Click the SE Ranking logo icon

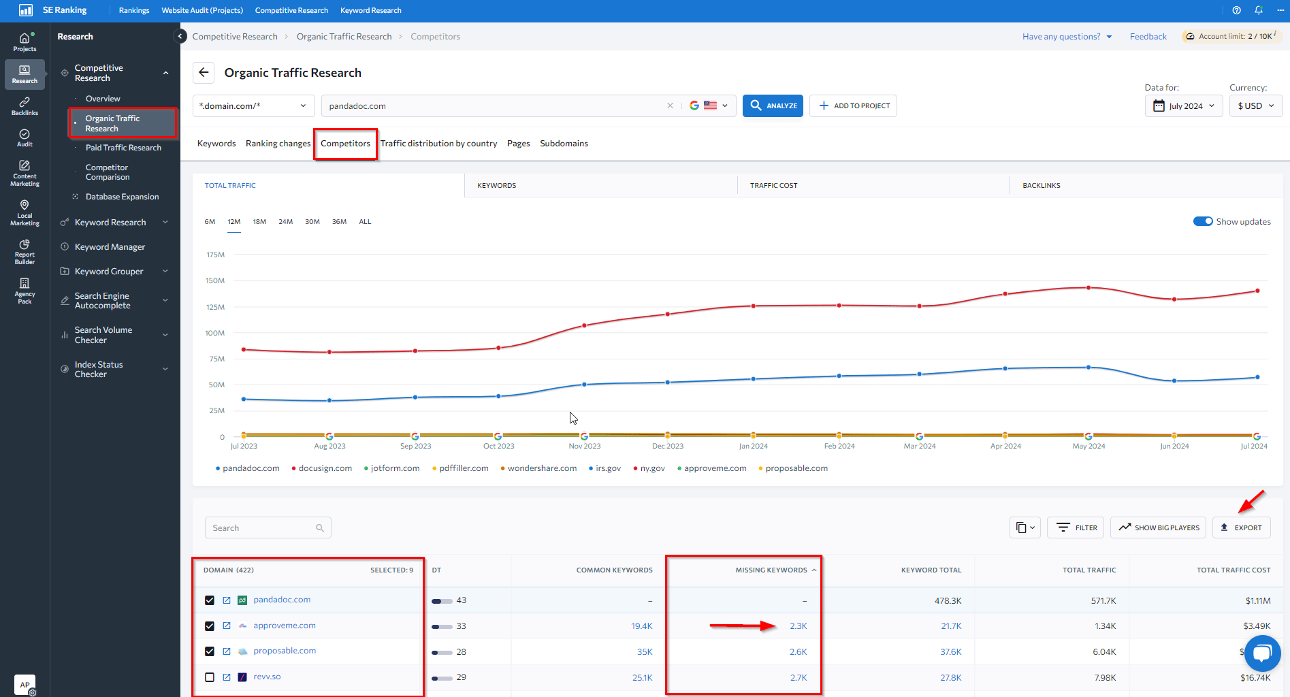coord(25,10)
